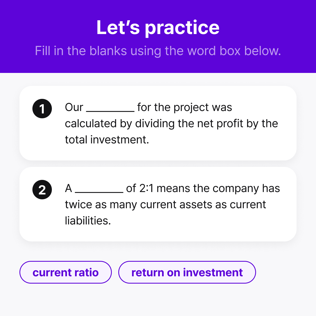Click the word "liabilities." in question two

(x=88, y=221)
